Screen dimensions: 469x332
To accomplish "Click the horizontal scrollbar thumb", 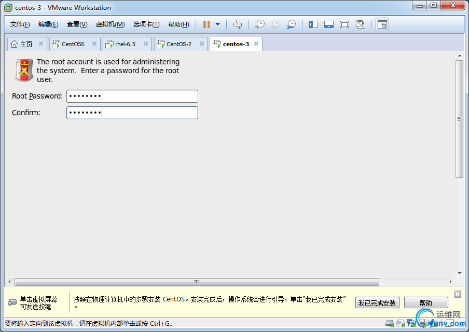I will (x=197, y=282).
